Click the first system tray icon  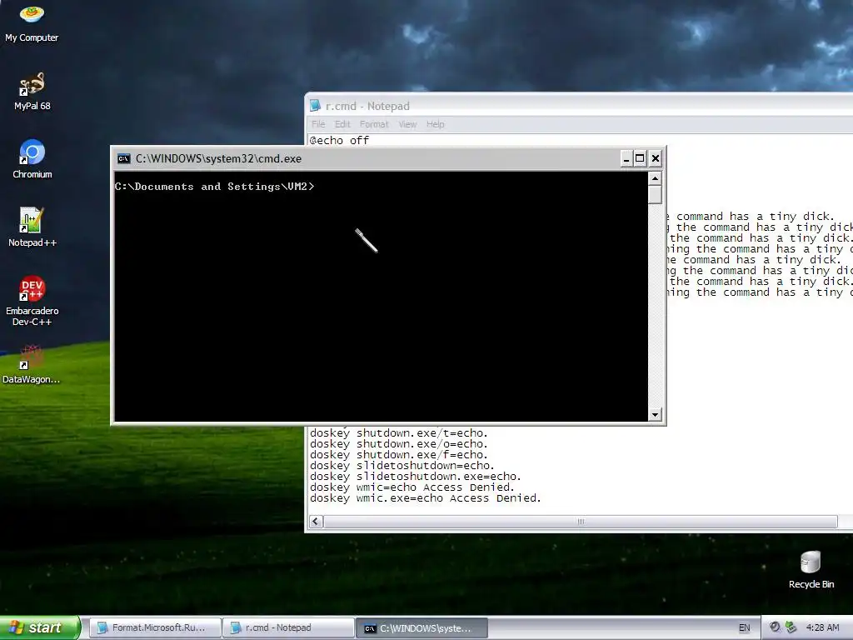pyautogui.click(x=776, y=627)
